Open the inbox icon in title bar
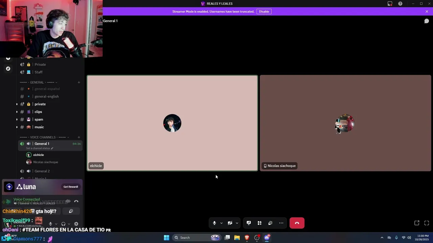 (x=390, y=4)
